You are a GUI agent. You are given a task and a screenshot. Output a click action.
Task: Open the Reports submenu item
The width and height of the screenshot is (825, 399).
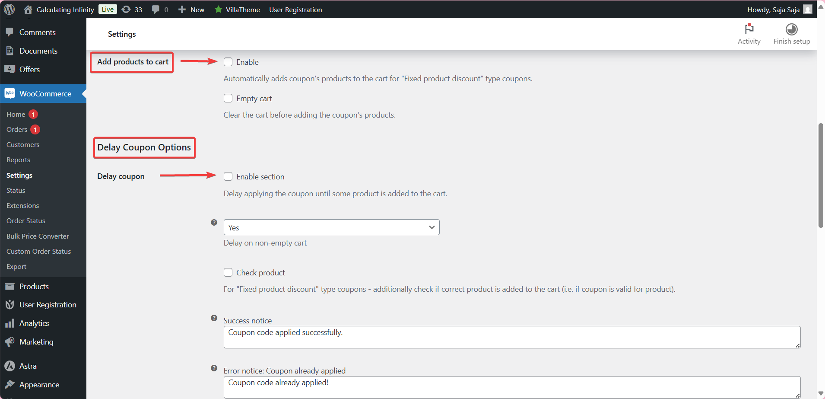click(x=18, y=160)
